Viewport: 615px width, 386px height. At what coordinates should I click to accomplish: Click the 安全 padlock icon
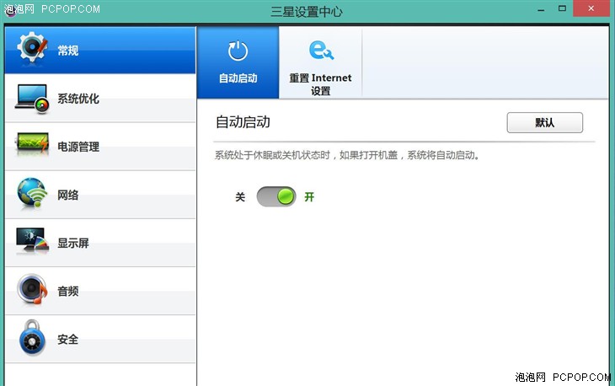tap(32, 337)
